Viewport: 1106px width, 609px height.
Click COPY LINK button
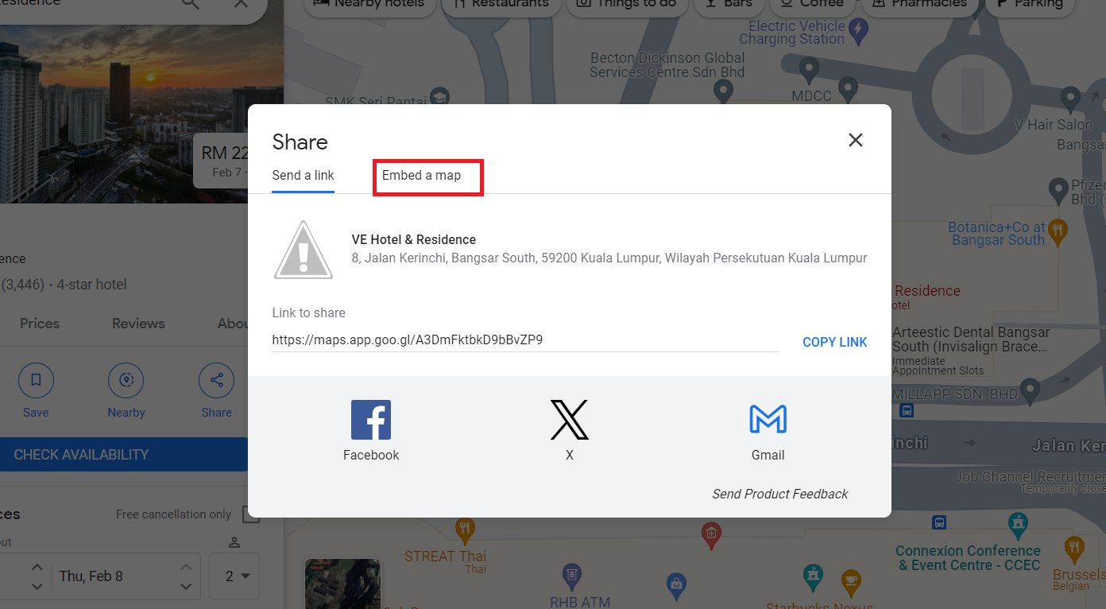(x=834, y=342)
